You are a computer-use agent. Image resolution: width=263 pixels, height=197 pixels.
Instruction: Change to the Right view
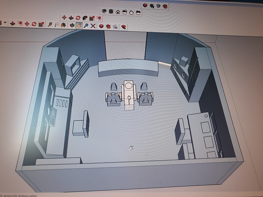[125, 12]
